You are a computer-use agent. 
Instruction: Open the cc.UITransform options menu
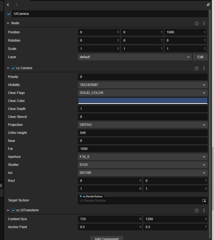204,211
